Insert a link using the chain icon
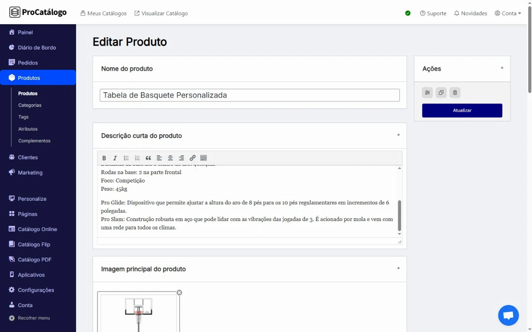532x332 pixels. pyautogui.click(x=192, y=158)
